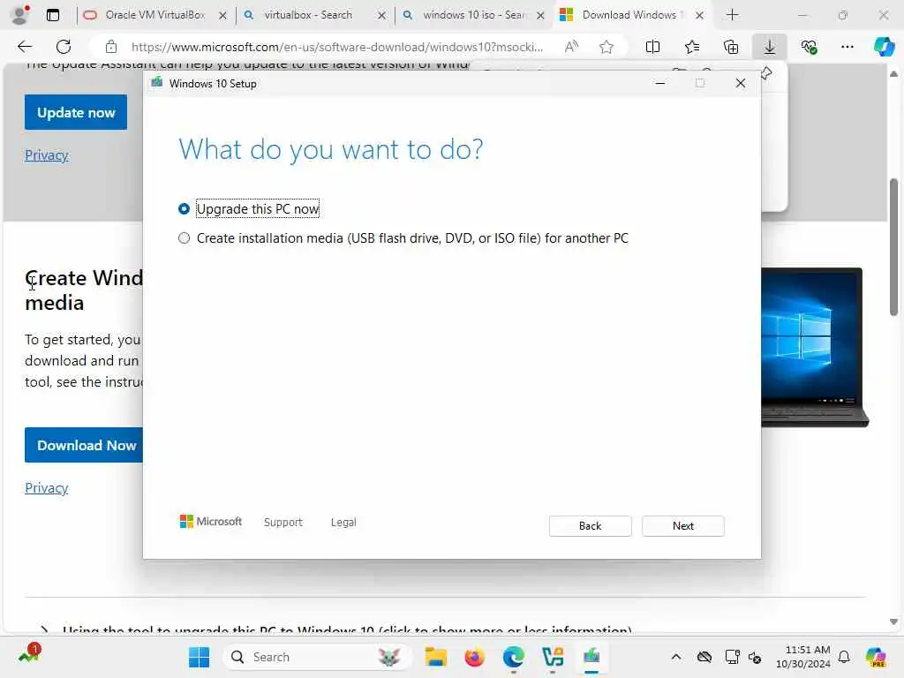Click the scrollbar up arrow
Viewport: 904px width, 678px height.
pos(893,74)
